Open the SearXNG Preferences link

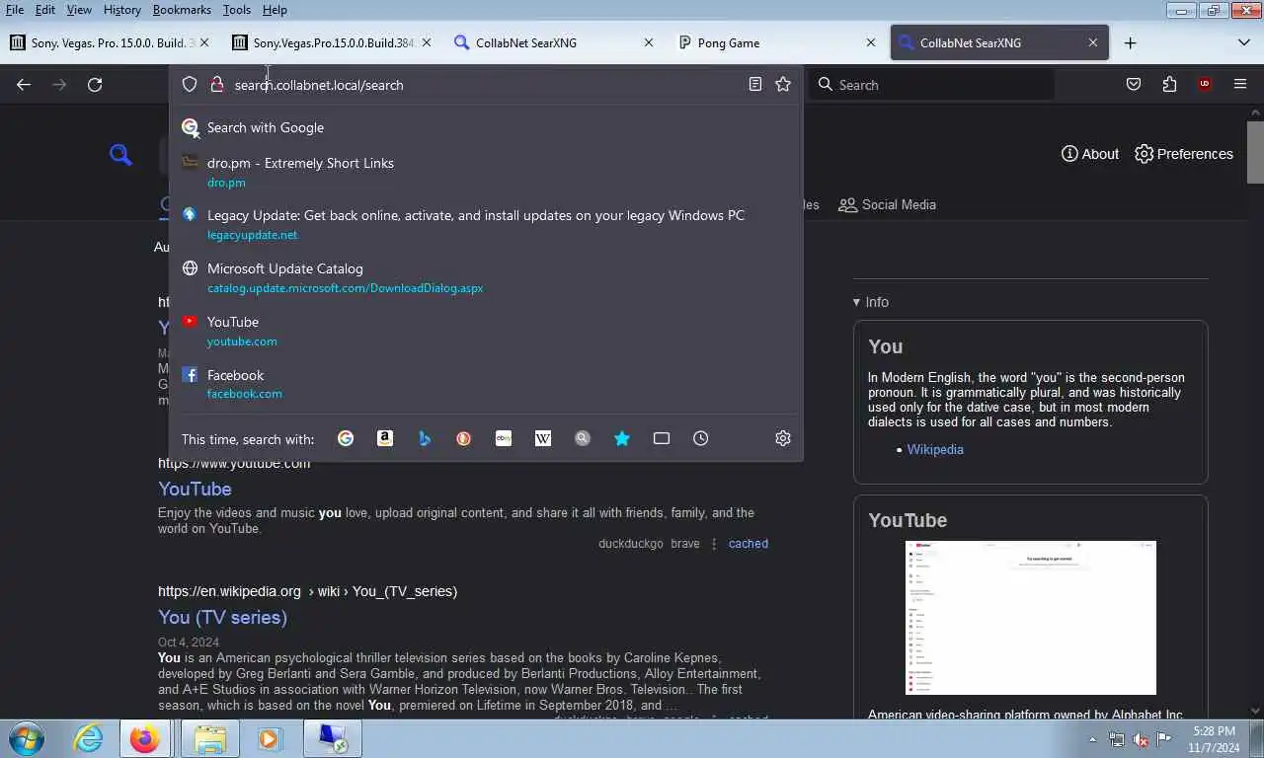(1184, 154)
